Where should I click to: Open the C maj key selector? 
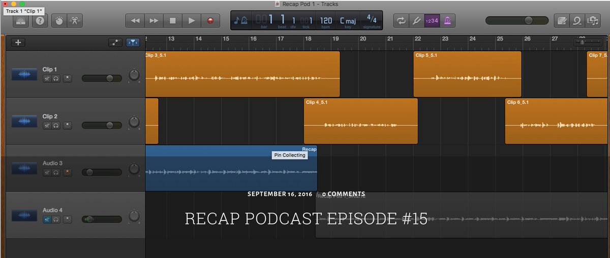click(x=348, y=21)
